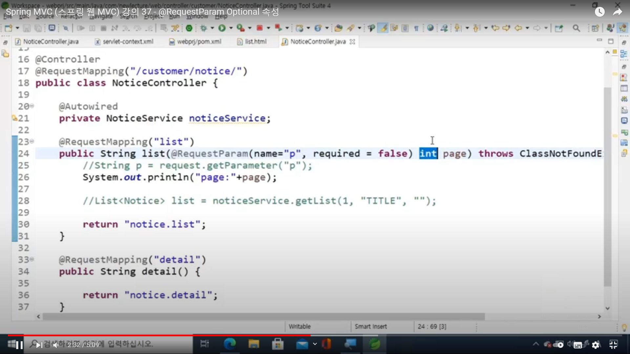
Task: Click the Share arrow icon
Action: [618, 12]
